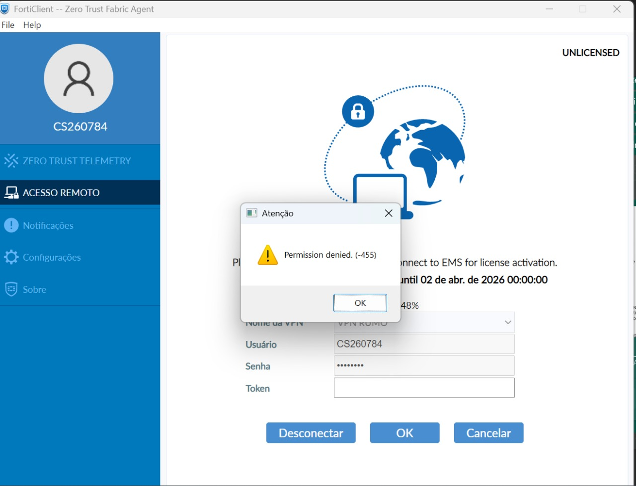Viewport: 636px width, 486px height.
Task: Close the FortiClient window
Action: pos(617,9)
